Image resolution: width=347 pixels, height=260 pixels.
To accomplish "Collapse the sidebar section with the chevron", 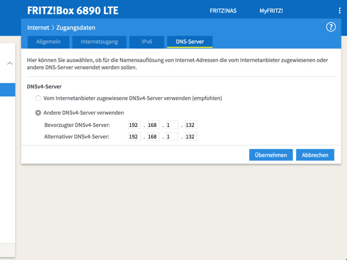I will 10,63.
